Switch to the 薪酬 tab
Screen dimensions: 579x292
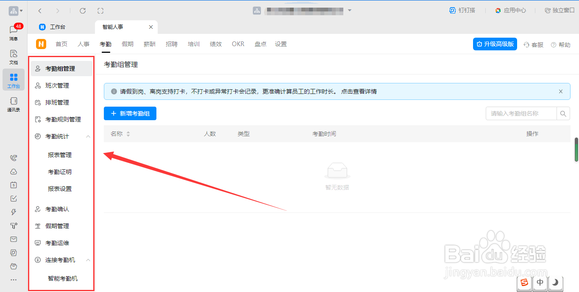(x=150, y=44)
